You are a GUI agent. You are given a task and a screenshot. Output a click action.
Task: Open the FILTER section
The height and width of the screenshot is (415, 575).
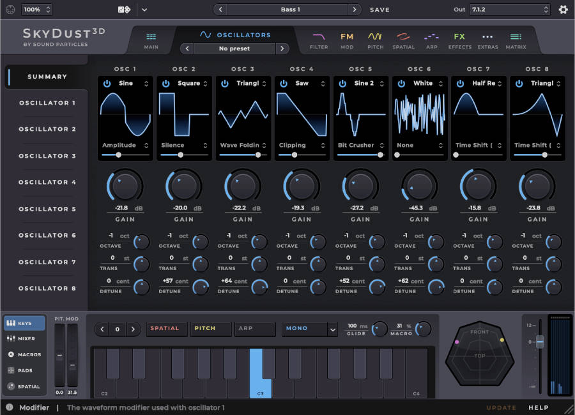point(319,40)
